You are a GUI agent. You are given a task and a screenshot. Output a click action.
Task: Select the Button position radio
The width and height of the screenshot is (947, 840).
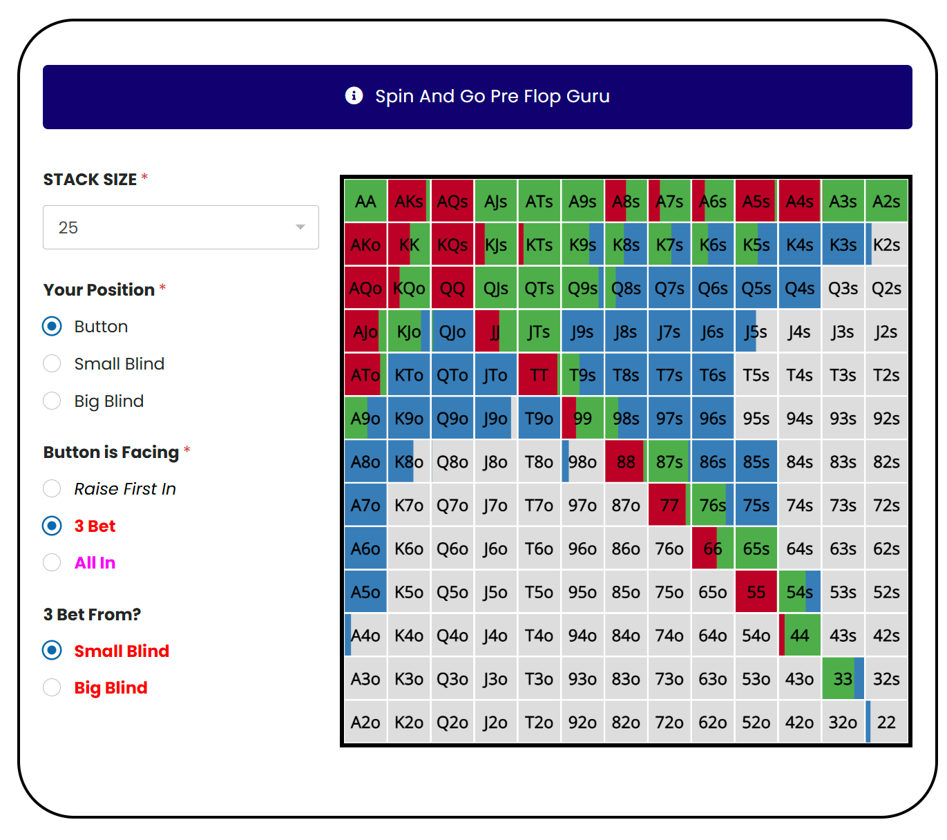pos(52,326)
